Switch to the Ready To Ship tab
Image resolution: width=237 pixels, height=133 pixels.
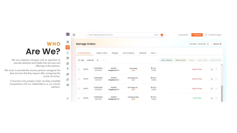(102, 53)
